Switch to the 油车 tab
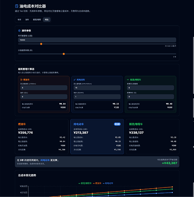 click(x=27, y=20)
